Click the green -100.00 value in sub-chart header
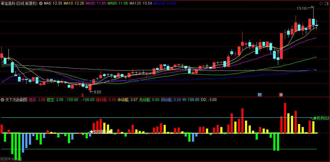The height and width of the screenshot is (162, 330). pos(87,100)
